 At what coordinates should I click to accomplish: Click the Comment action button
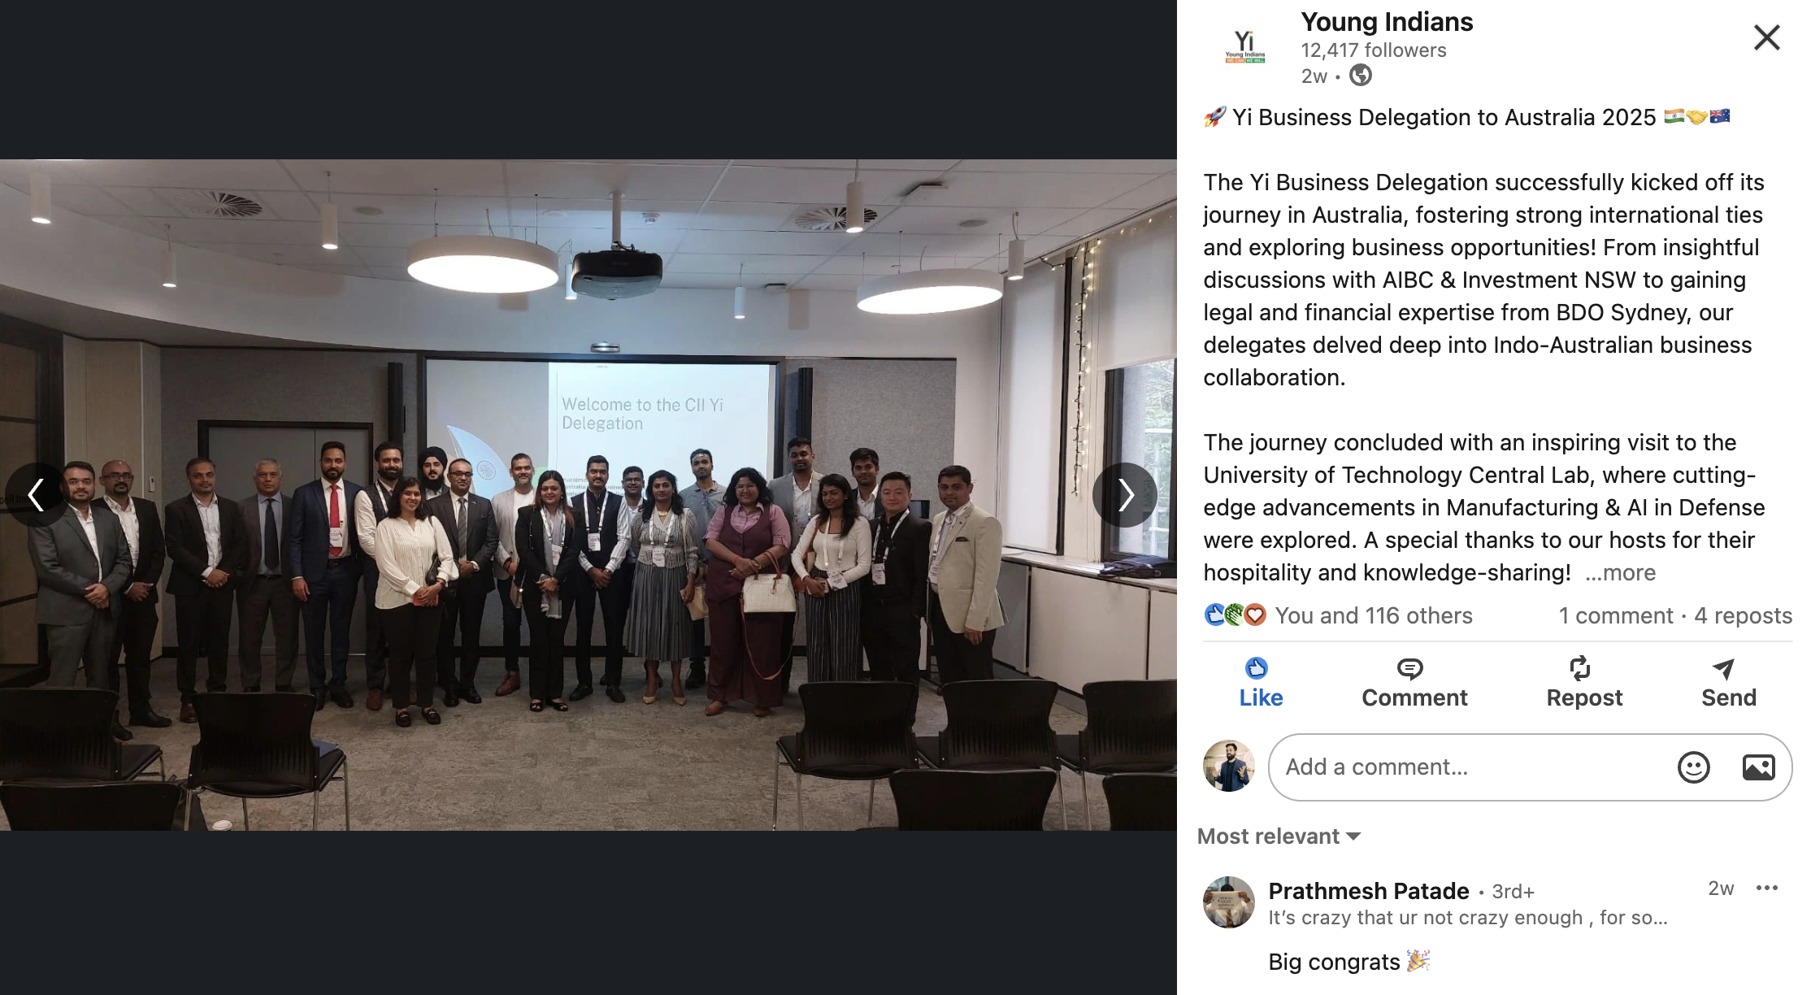click(1414, 683)
